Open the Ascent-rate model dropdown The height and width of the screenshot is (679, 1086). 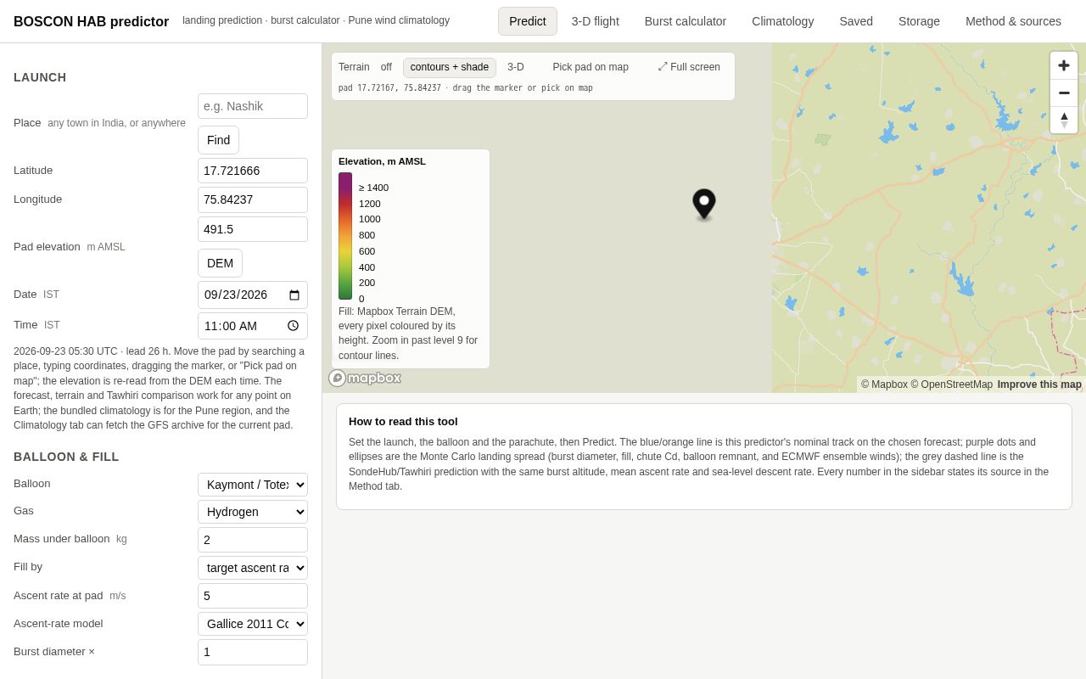[253, 624]
